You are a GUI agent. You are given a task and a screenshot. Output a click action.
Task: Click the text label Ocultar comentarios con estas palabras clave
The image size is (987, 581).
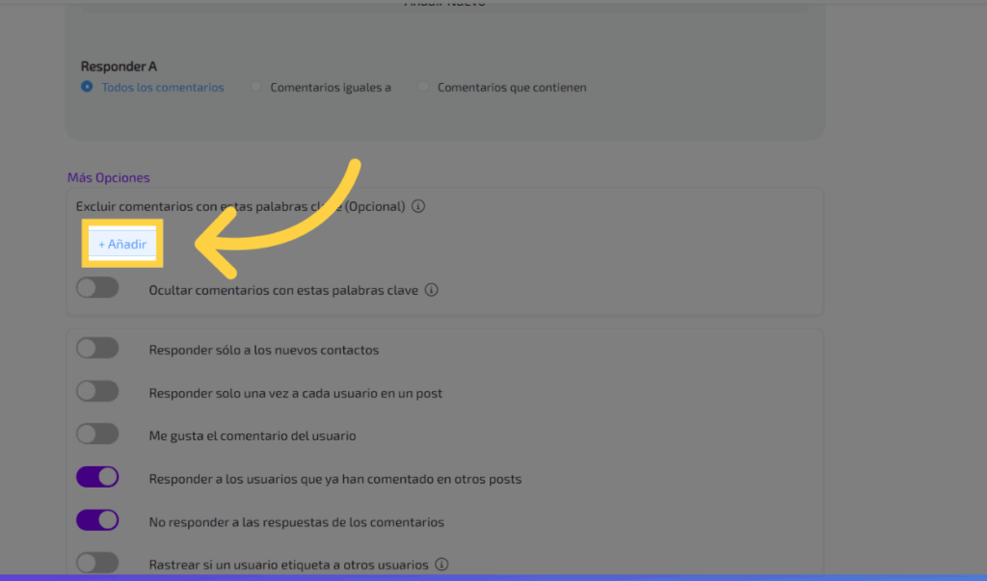(x=283, y=290)
